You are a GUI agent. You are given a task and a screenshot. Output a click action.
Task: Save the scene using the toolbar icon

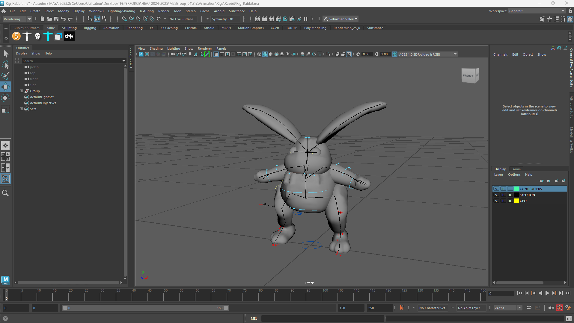[x=56, y=19]
